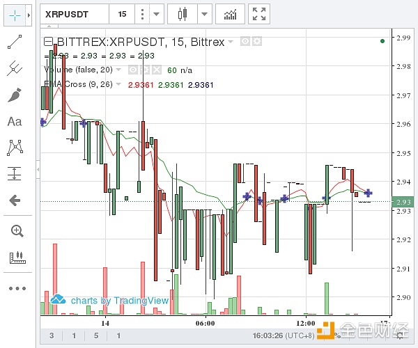This screenshot has height=348, width=418.
Task: Expand the cursor tool options arrow
Action: (29, 16)
